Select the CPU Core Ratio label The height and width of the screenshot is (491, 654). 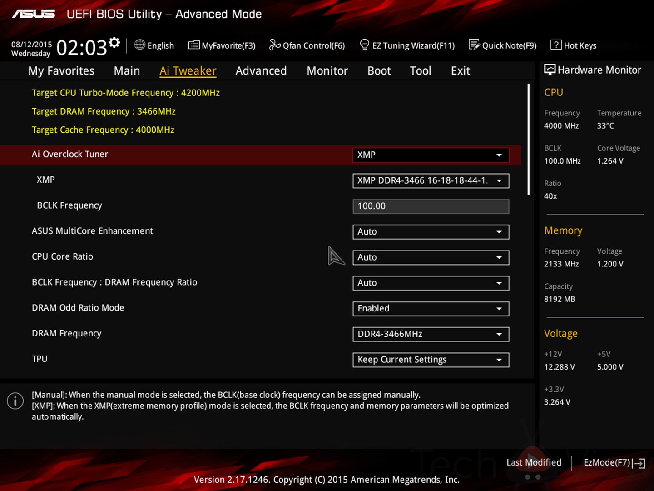(x=62, y=256)
